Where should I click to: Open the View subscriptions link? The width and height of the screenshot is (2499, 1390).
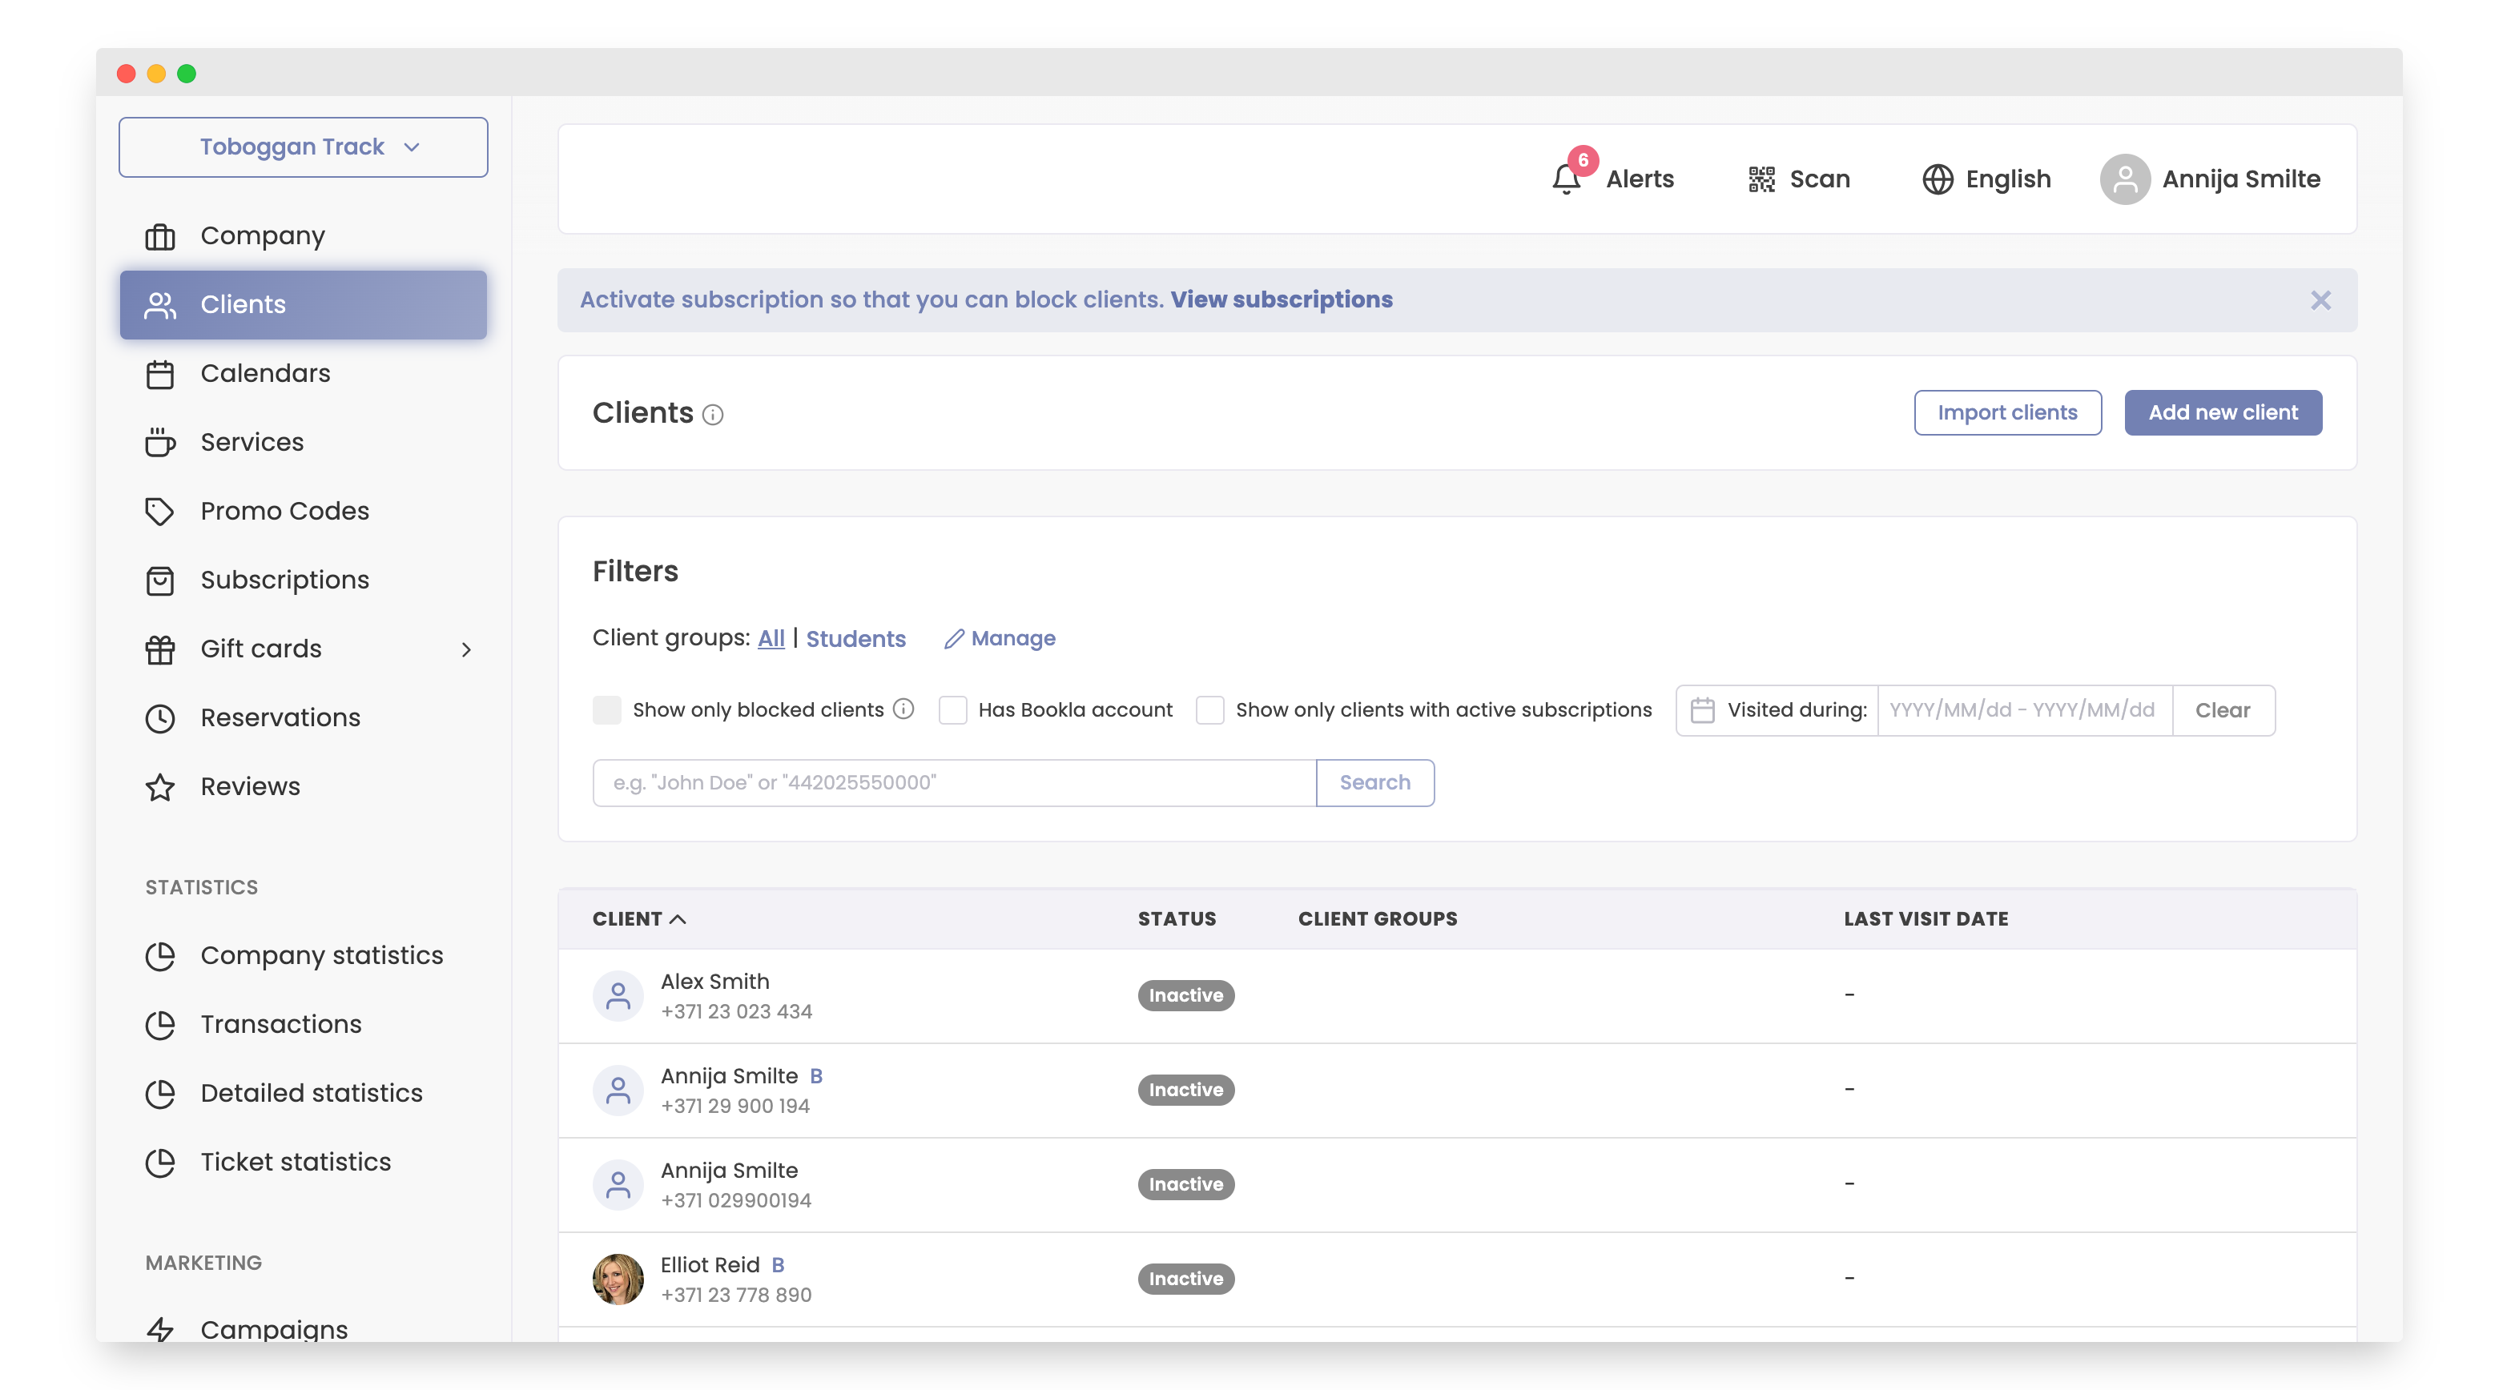[1281, 299]
